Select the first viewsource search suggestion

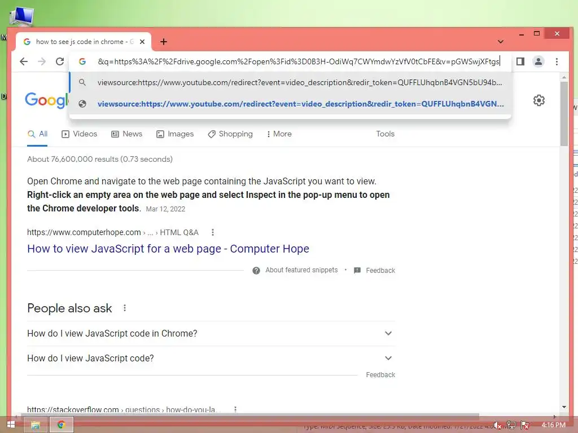(290, 82)
